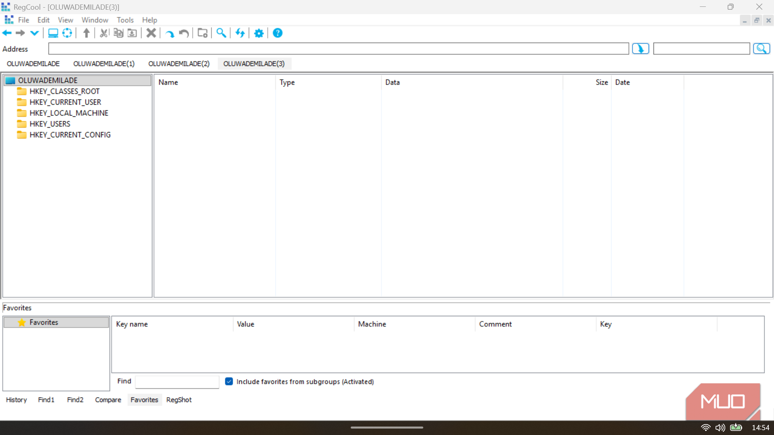Click the dashed circle target toolbar icon
The image size is (774, 435).
[67, 33]
